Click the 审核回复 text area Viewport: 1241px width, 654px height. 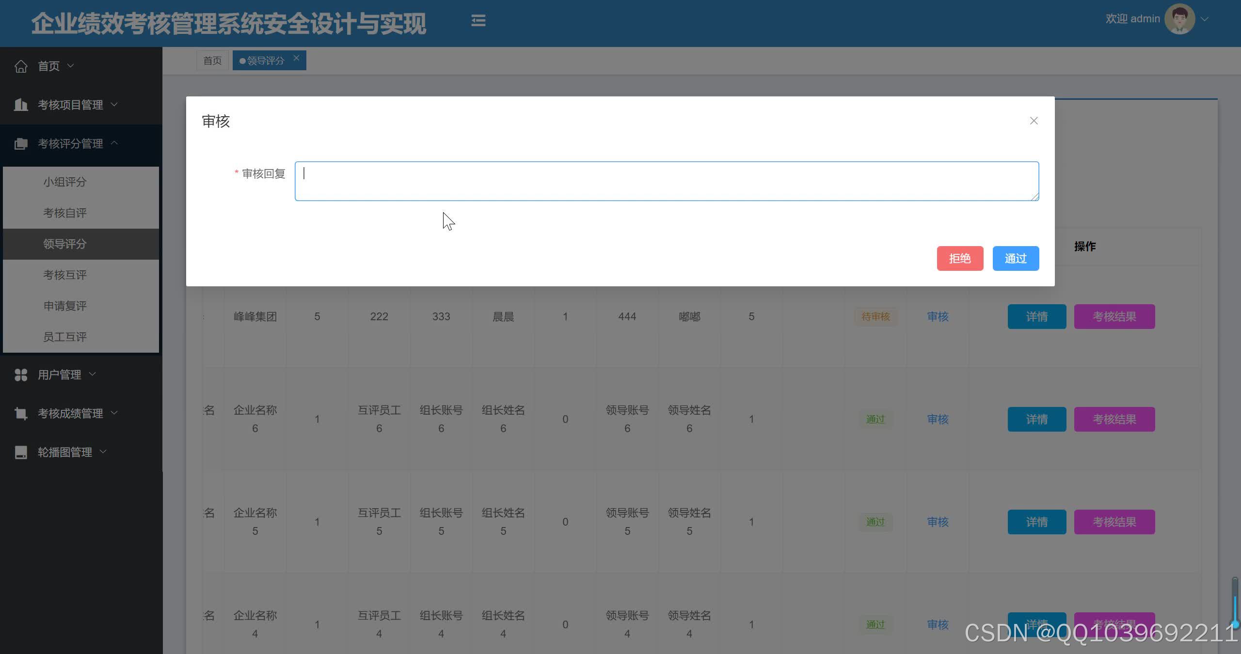[666, 181]
